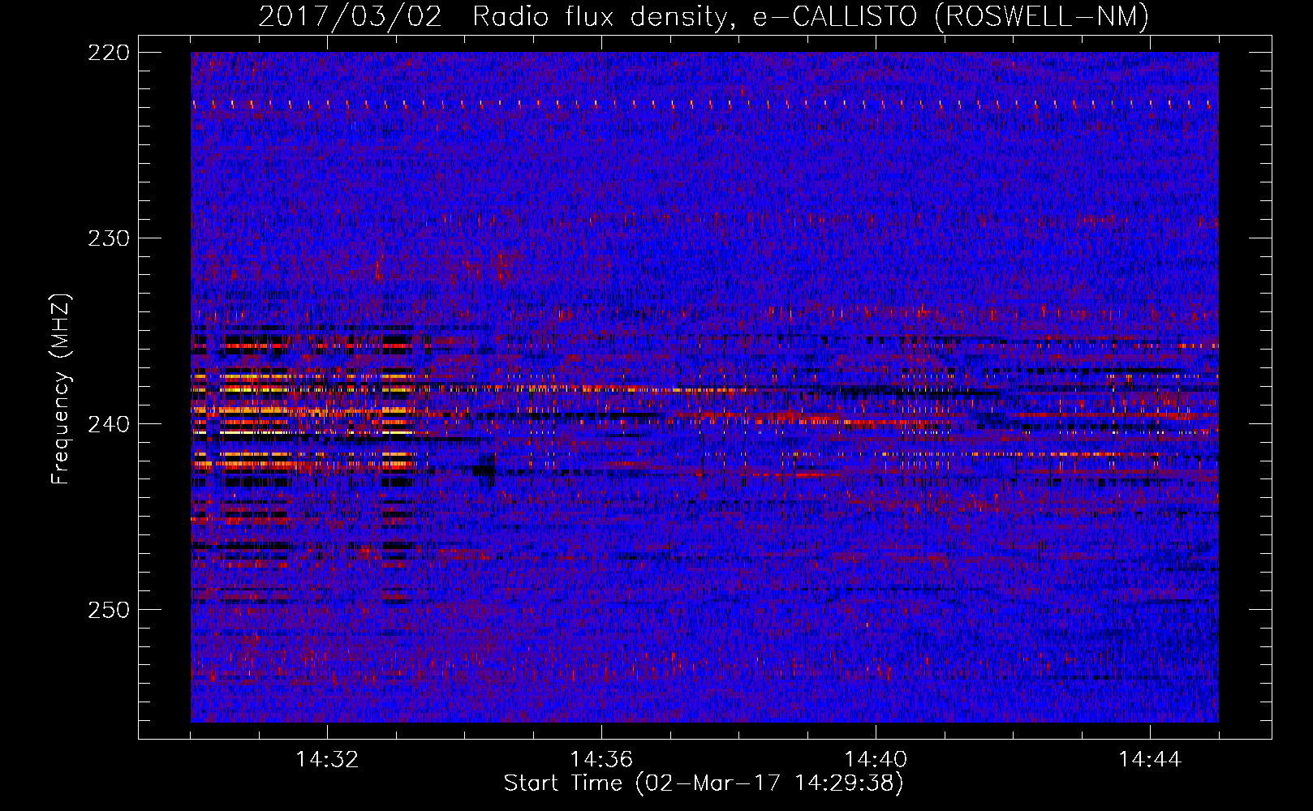Select the 240 frequency axis label
Viewport: 1313px width, 811px height.
pyautogui.click(x=108, y=424)
